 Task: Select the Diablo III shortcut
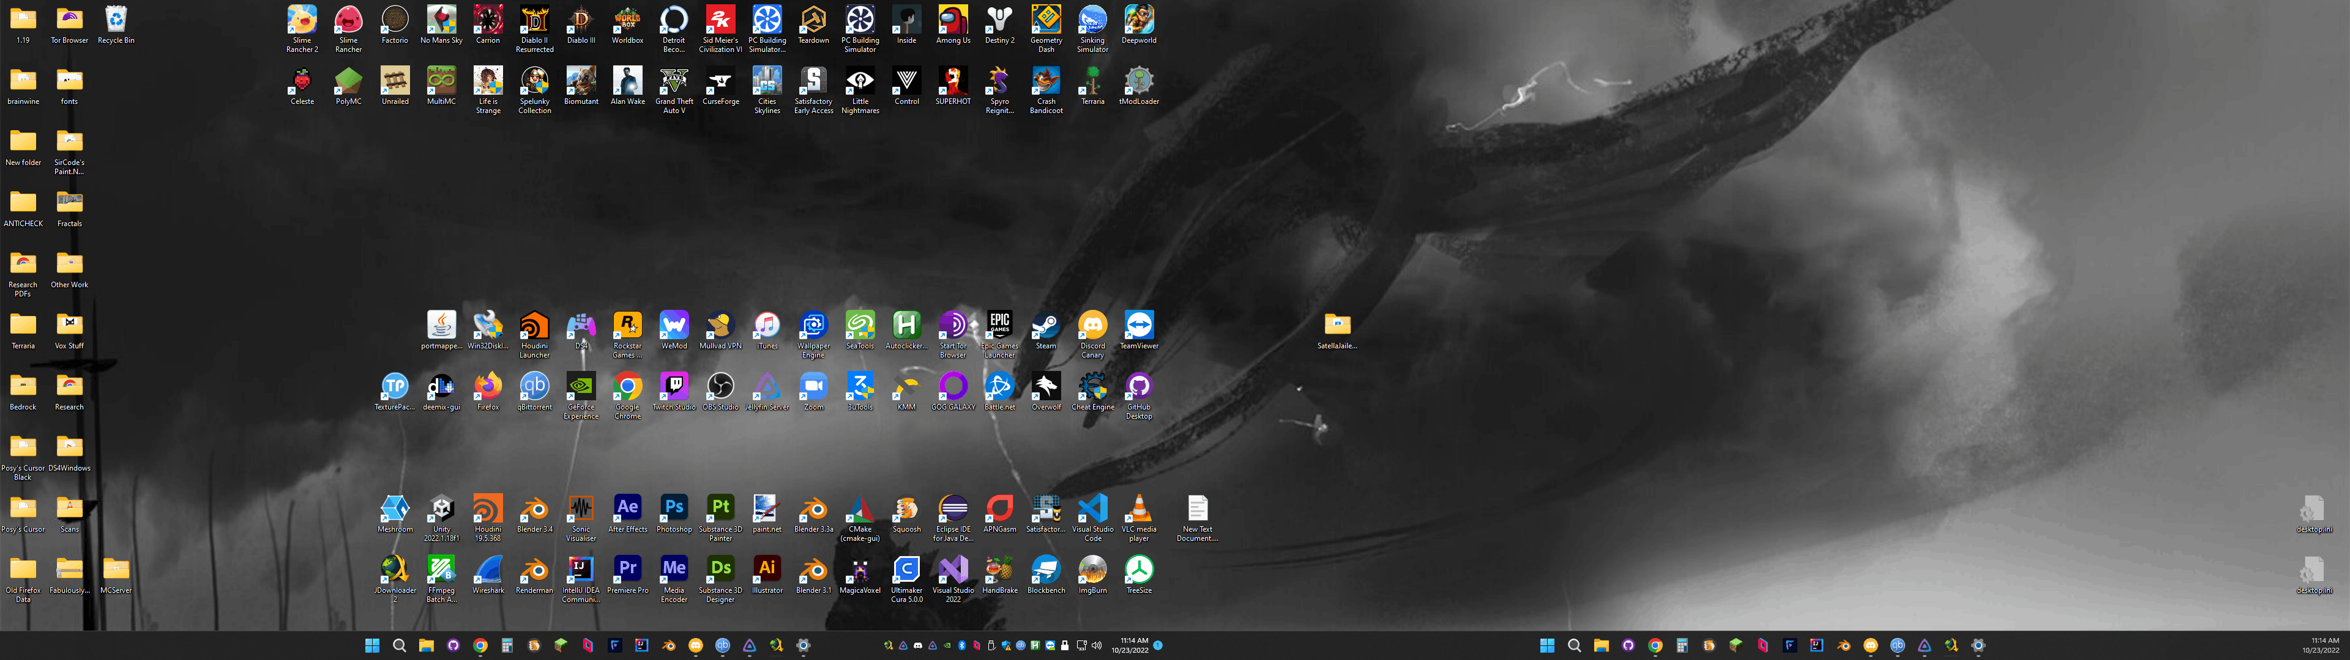[581, 24]
